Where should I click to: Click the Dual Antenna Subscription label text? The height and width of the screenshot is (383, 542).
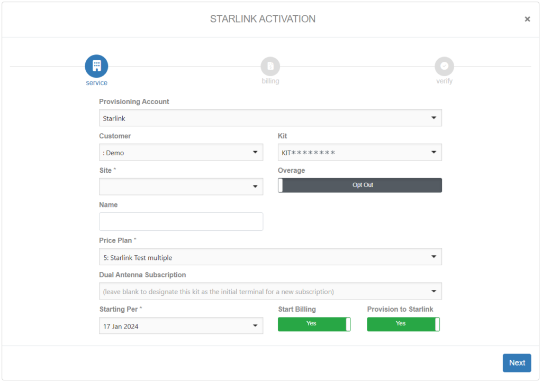(x=142, y=275)
